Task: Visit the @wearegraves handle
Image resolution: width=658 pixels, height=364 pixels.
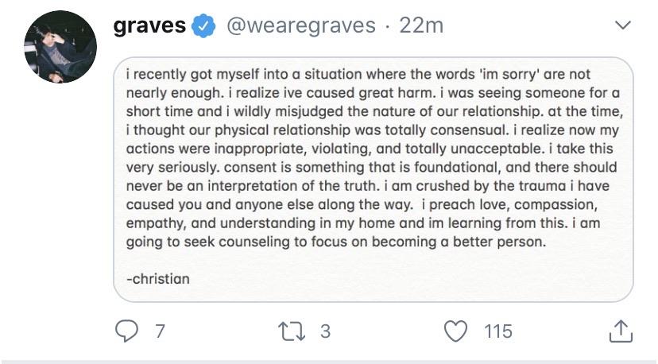Action: [301, 25]
